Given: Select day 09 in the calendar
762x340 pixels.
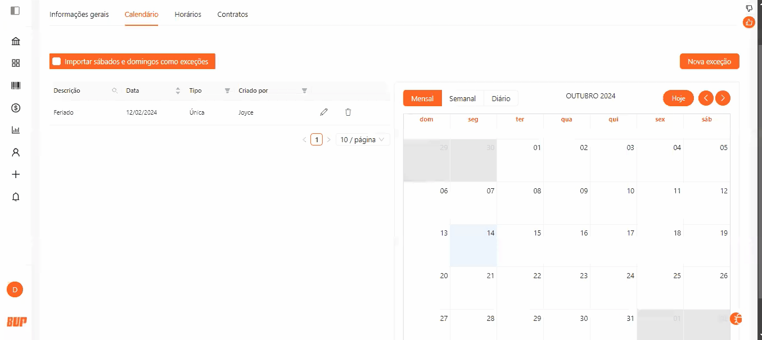Looking at the screenshot, I should tap(567, 203).
